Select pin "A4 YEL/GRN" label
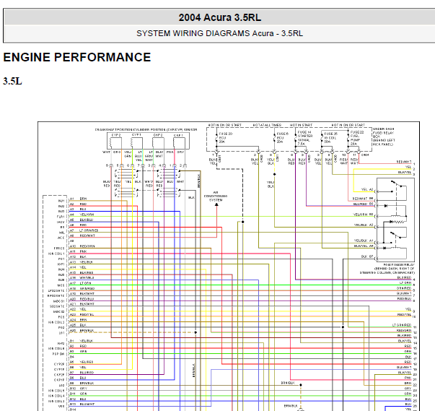This screenshot has height=411, width=435. [82, 215]
